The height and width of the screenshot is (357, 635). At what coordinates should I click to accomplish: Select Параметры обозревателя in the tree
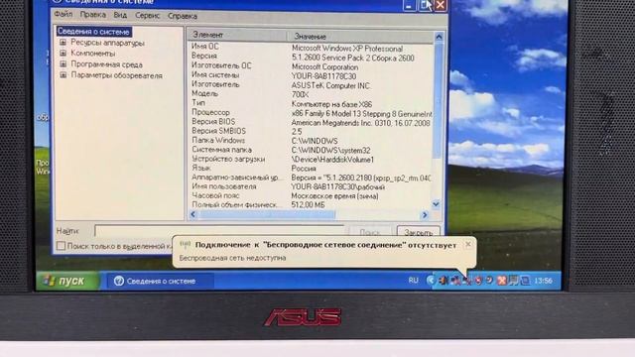click(117, 75)
